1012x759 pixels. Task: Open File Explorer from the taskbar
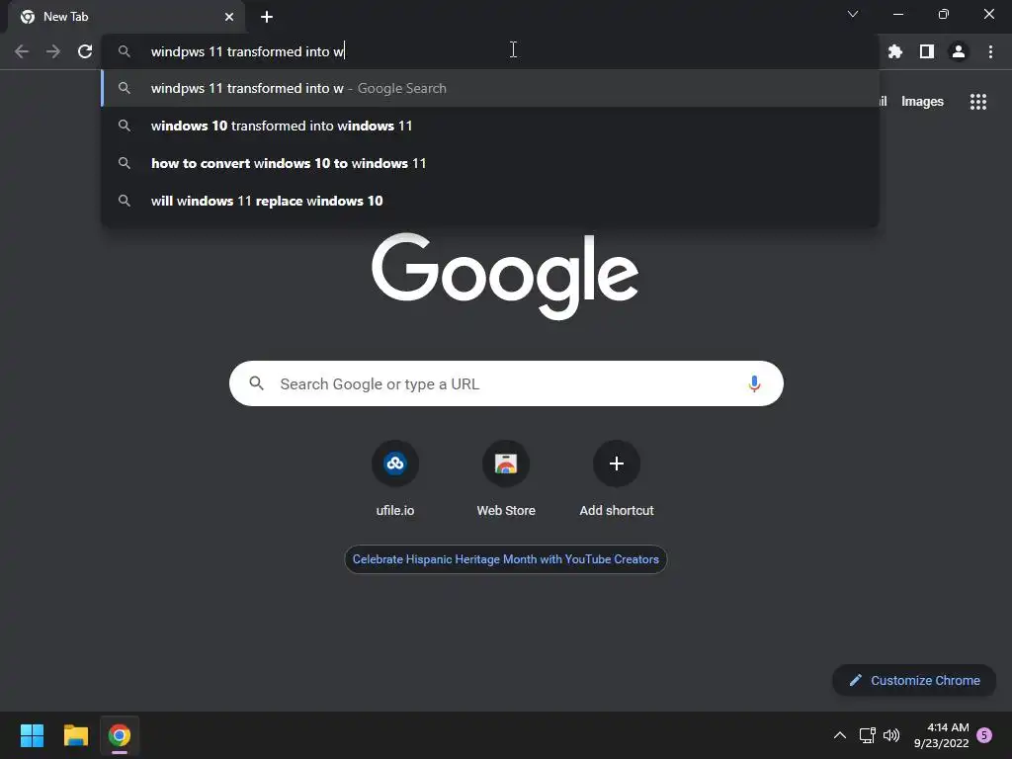point(75,735)
